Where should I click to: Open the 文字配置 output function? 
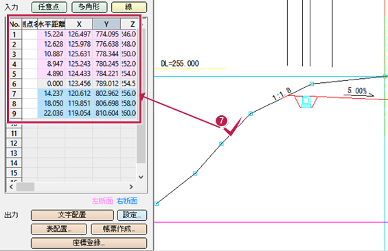(x=72, y=215)
